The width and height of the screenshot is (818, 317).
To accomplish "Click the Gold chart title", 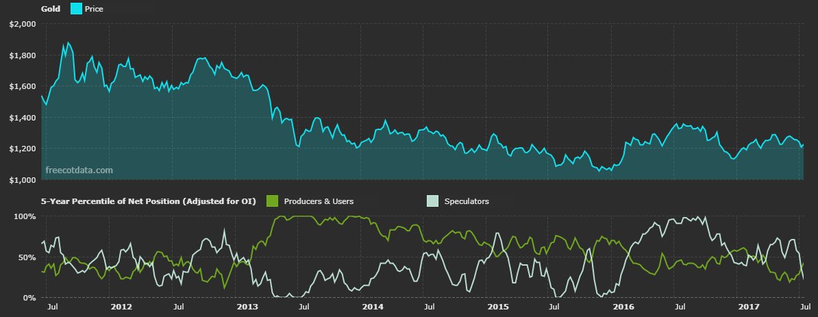I will (x=51, y=9).
